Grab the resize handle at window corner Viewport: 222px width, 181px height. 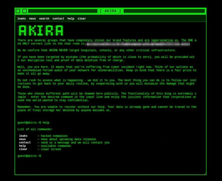205,173
